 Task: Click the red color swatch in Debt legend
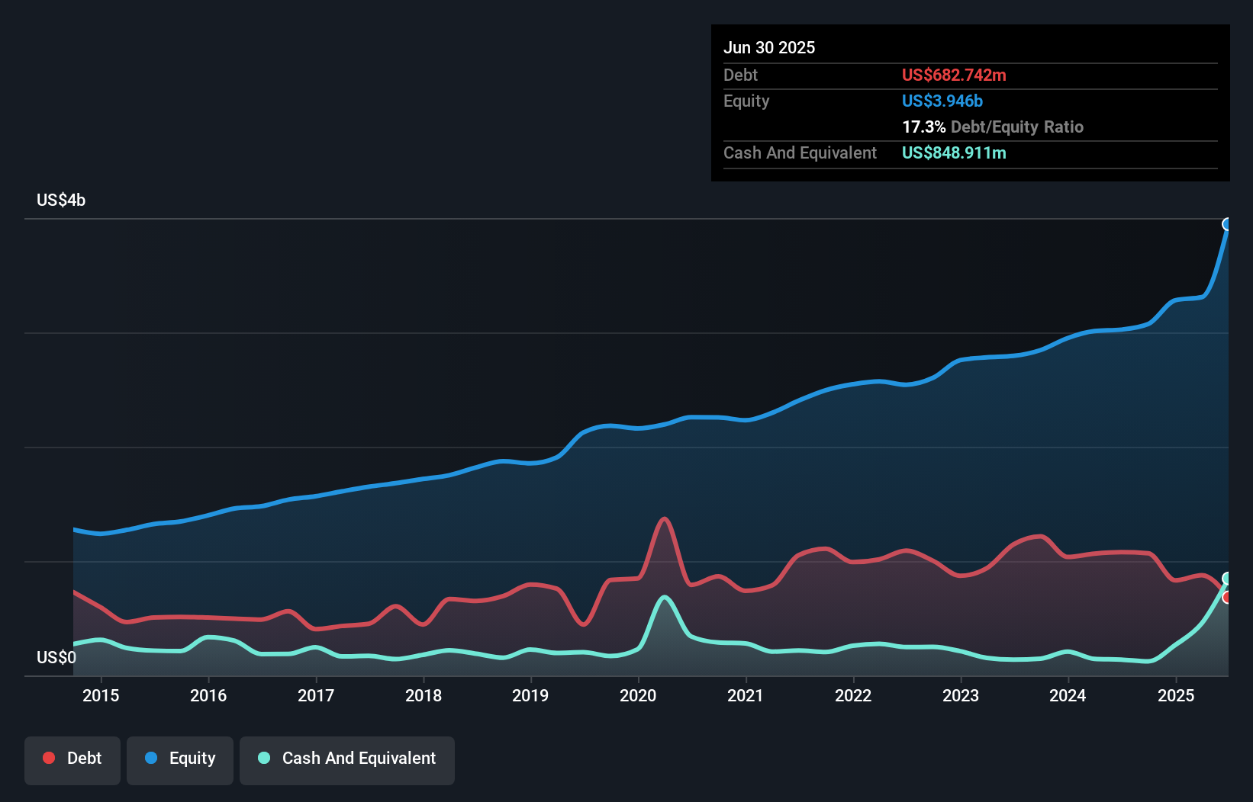[47, 759]
